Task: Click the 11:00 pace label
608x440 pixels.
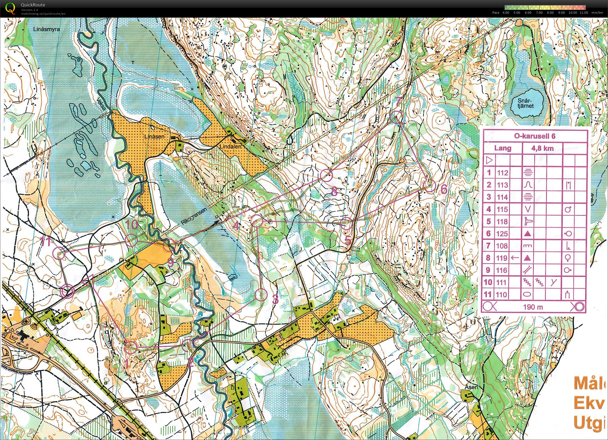Action: coord(584,13)
